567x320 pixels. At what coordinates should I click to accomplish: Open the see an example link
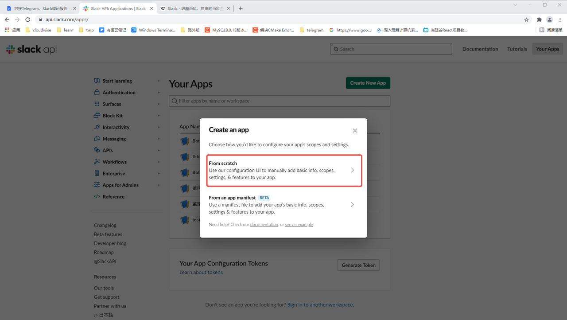[299, 225]
